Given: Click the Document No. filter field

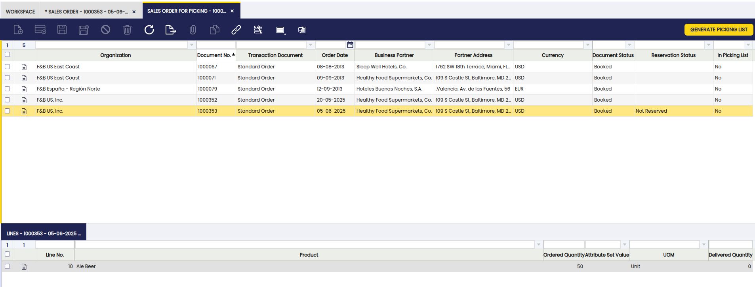Looking at the screenshot, I should tap(216, 45).
